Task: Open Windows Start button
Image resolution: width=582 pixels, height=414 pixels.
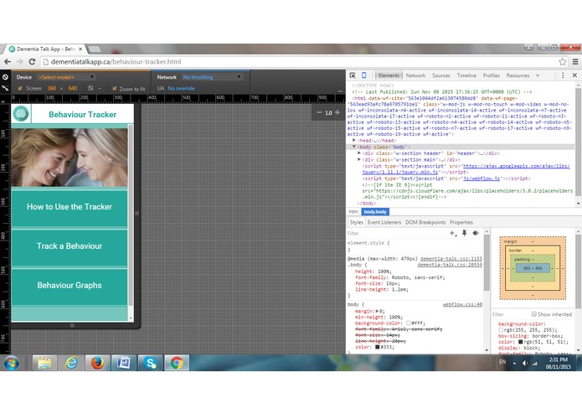Action: pyautogui.click(x=12, y=363)
